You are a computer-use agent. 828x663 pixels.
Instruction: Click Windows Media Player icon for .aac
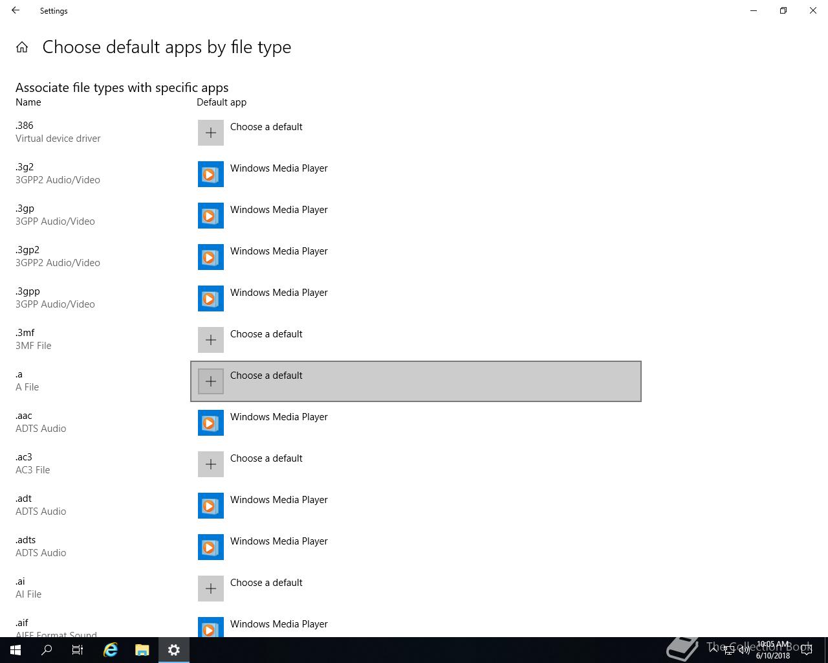(x=211, y=423)
